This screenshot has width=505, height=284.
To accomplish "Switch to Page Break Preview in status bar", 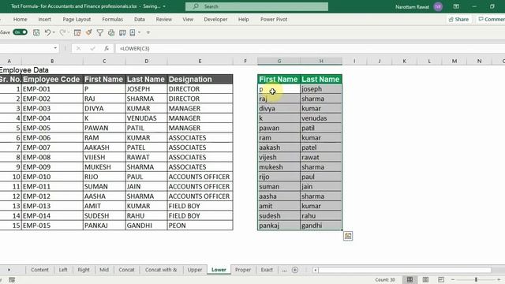I will pyautogui.click(x=441, y=280).
